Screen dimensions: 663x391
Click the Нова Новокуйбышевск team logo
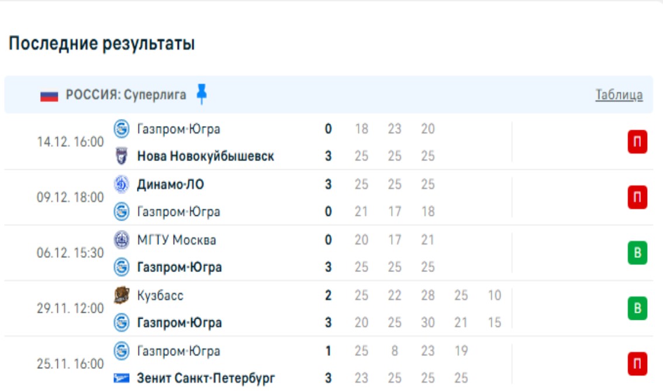click(121, 156)
